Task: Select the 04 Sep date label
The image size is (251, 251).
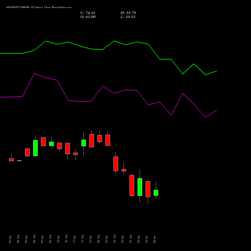Action: click(x=34, y=239)
